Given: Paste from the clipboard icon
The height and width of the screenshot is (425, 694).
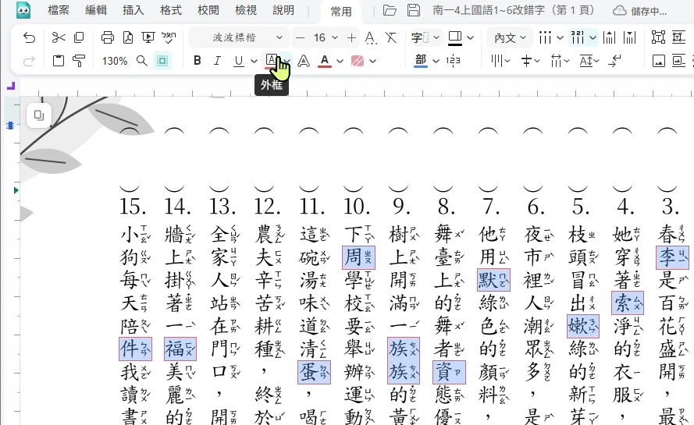Looking at the screenshot, I should (x=59, y=61).
